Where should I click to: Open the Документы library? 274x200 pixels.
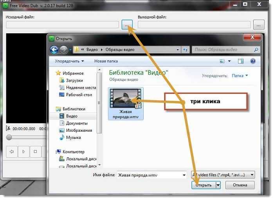pos(77,123)
